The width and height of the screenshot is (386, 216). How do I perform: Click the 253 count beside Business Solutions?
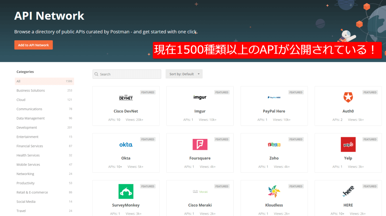coord(70,91)
